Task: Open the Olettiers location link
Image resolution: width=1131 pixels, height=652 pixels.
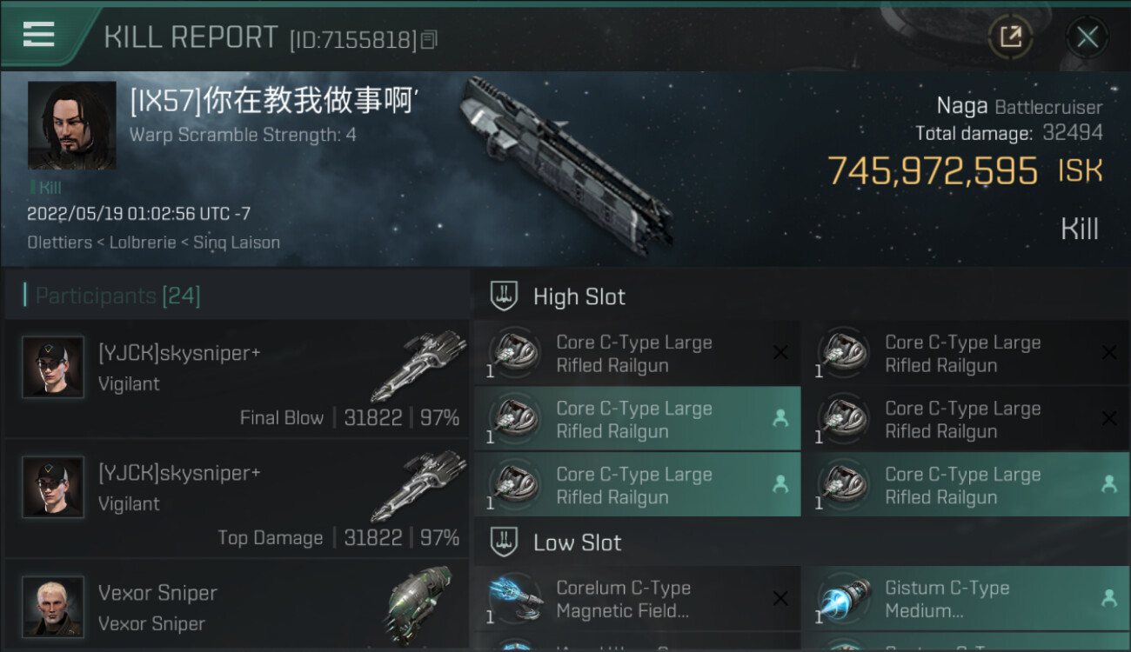Action: click(59, 243)
